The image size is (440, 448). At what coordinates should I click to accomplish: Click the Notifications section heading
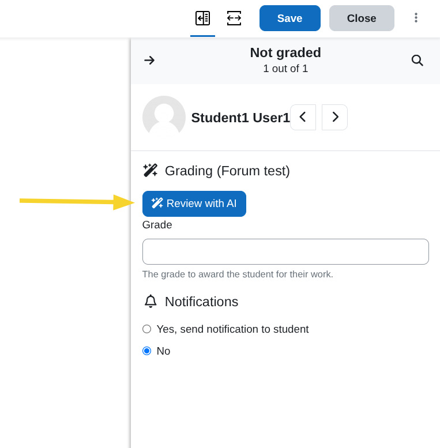(x=201, y=302)
